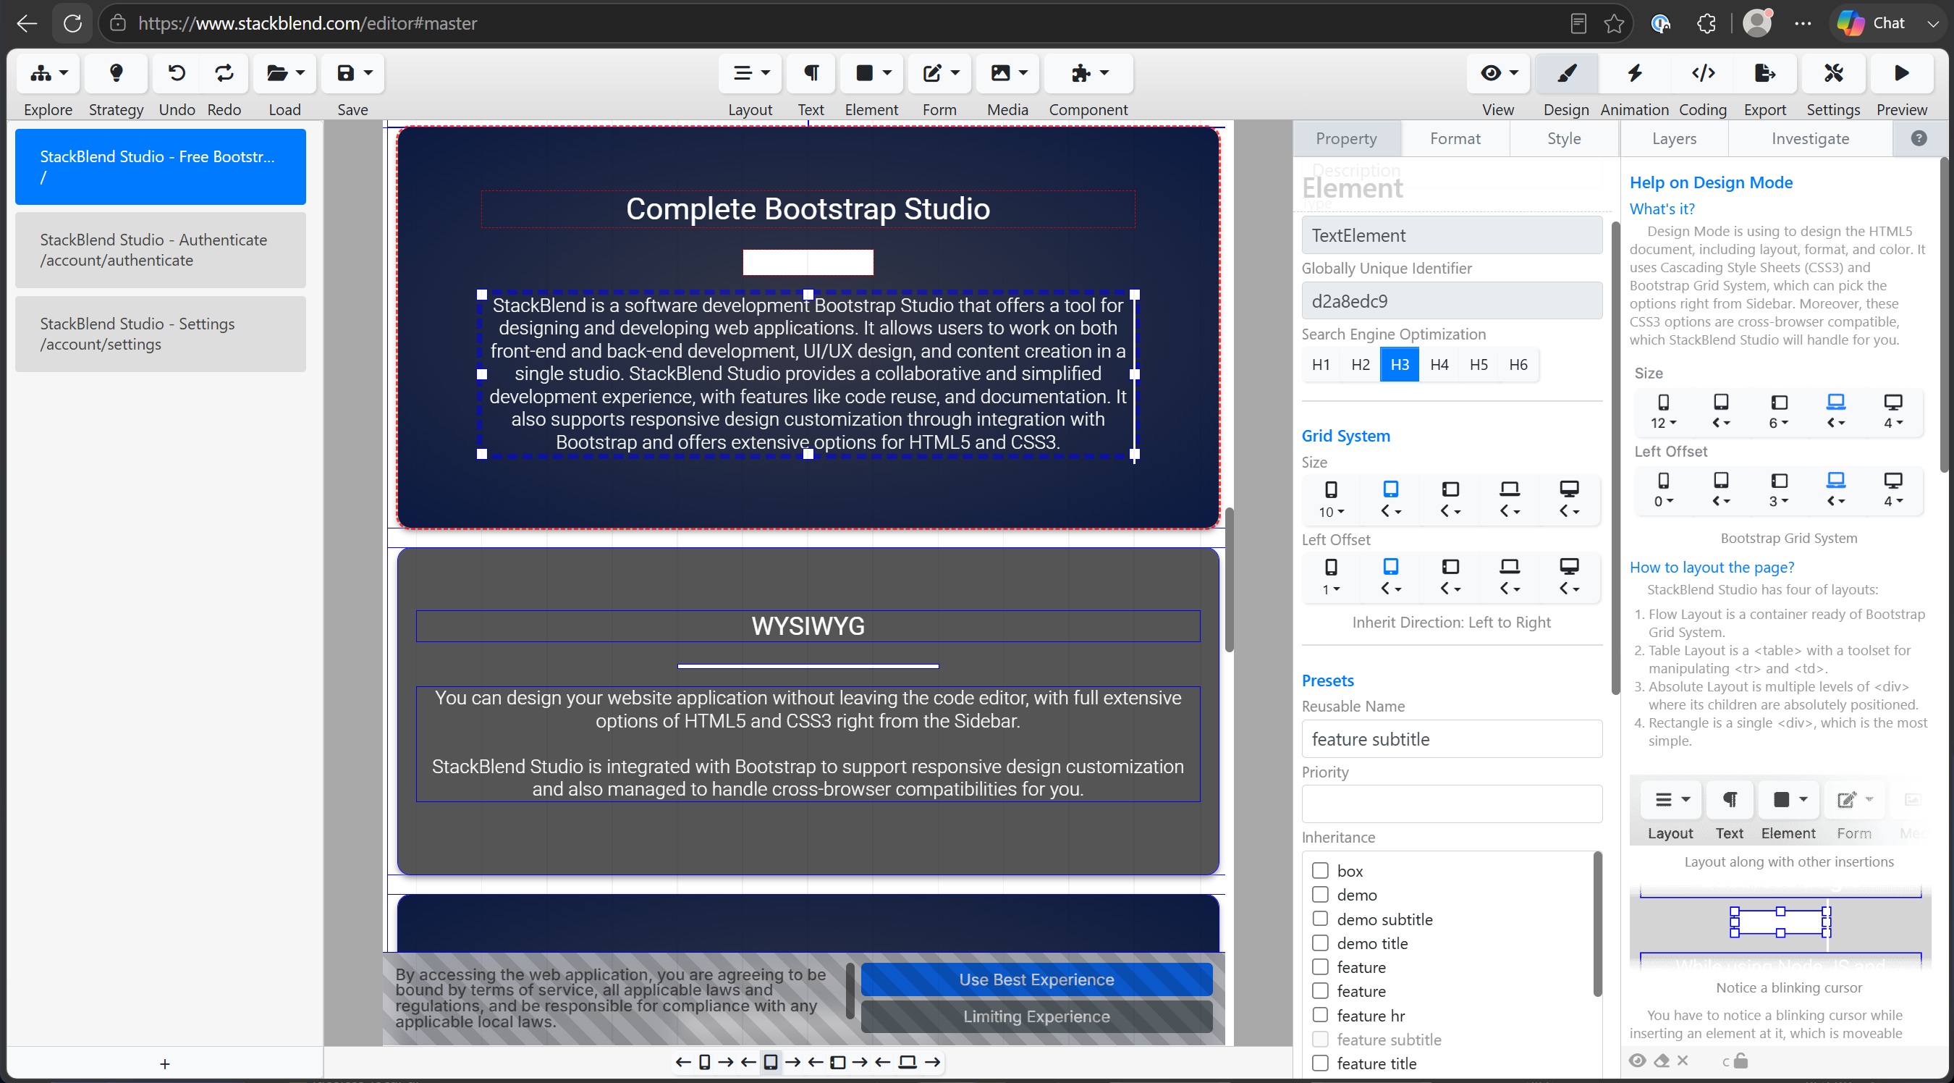Image resolution: width=1954 pixels, height=1083 pixels.
Task: Insert a Text element from the toolbar
Action: point(811,73)
